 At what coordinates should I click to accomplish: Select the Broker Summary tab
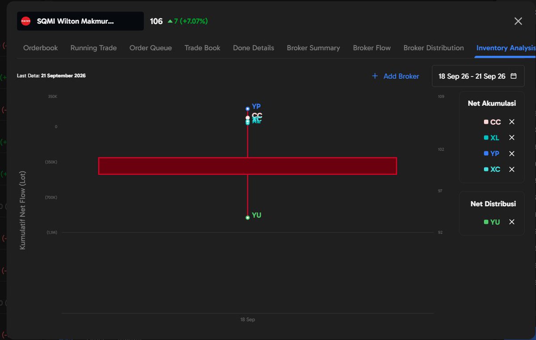pyautogui.click(x=313, y=48)
